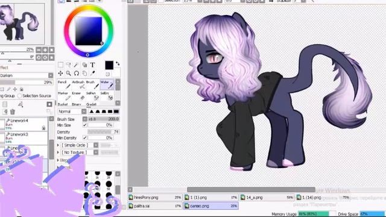386x217 pixels.
Task: Click the horizontal canvas scrollbar thumb
Action: [x=251, y=189]
